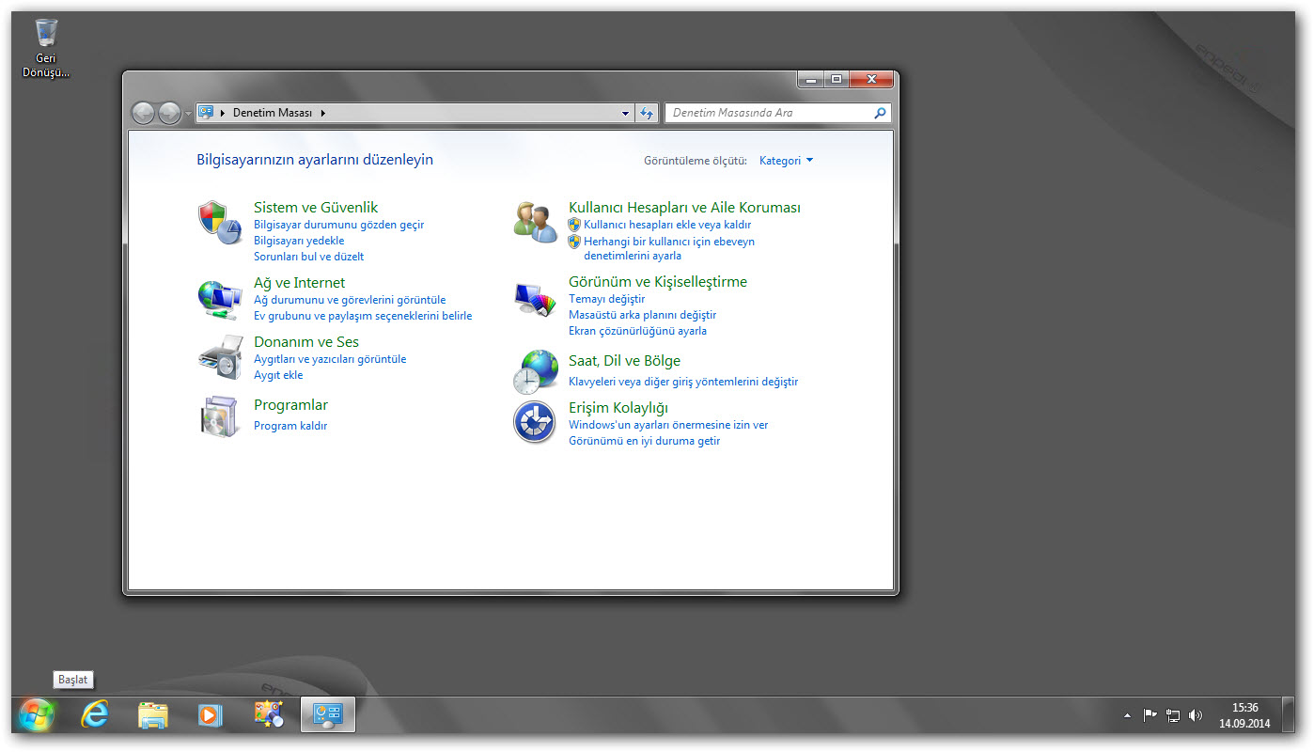This screenshot has width=1314, height=752.
Task: Click Aygıt ekle link
Action: click(278, 375)
